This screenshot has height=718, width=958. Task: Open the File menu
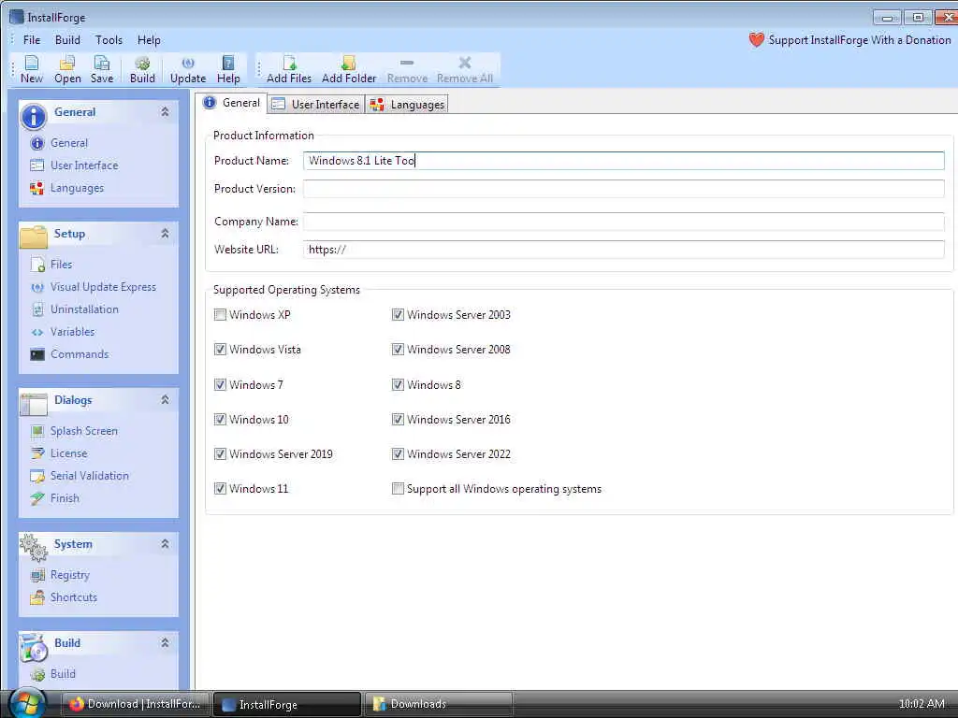point(32,40)
